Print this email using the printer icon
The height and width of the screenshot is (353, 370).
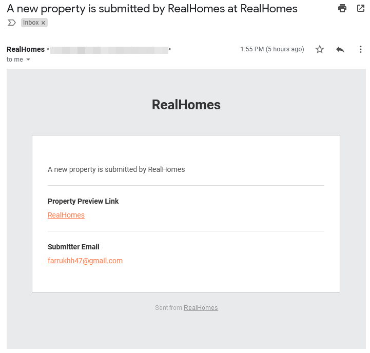[342, 8]
